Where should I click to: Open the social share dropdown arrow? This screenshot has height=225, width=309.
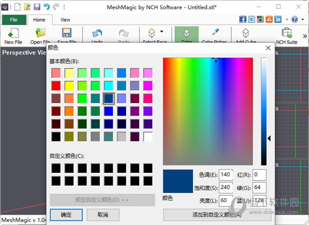pyautogui.click(x=287, y=20)
